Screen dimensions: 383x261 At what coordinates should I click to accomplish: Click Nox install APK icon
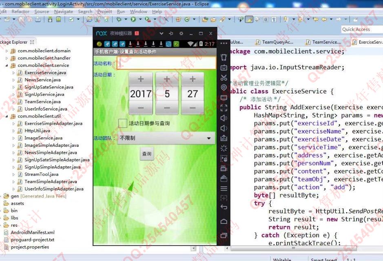pyautogui.click(x=224, y=138)
